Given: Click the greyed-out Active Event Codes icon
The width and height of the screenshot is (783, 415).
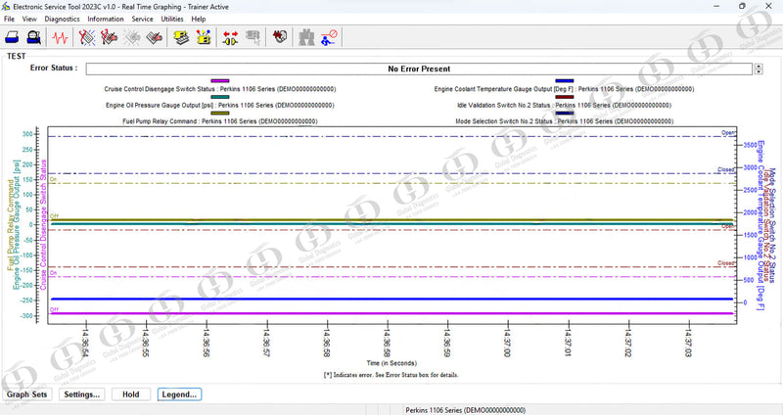Looking at the screenshot, I should [x=132, y=37].
